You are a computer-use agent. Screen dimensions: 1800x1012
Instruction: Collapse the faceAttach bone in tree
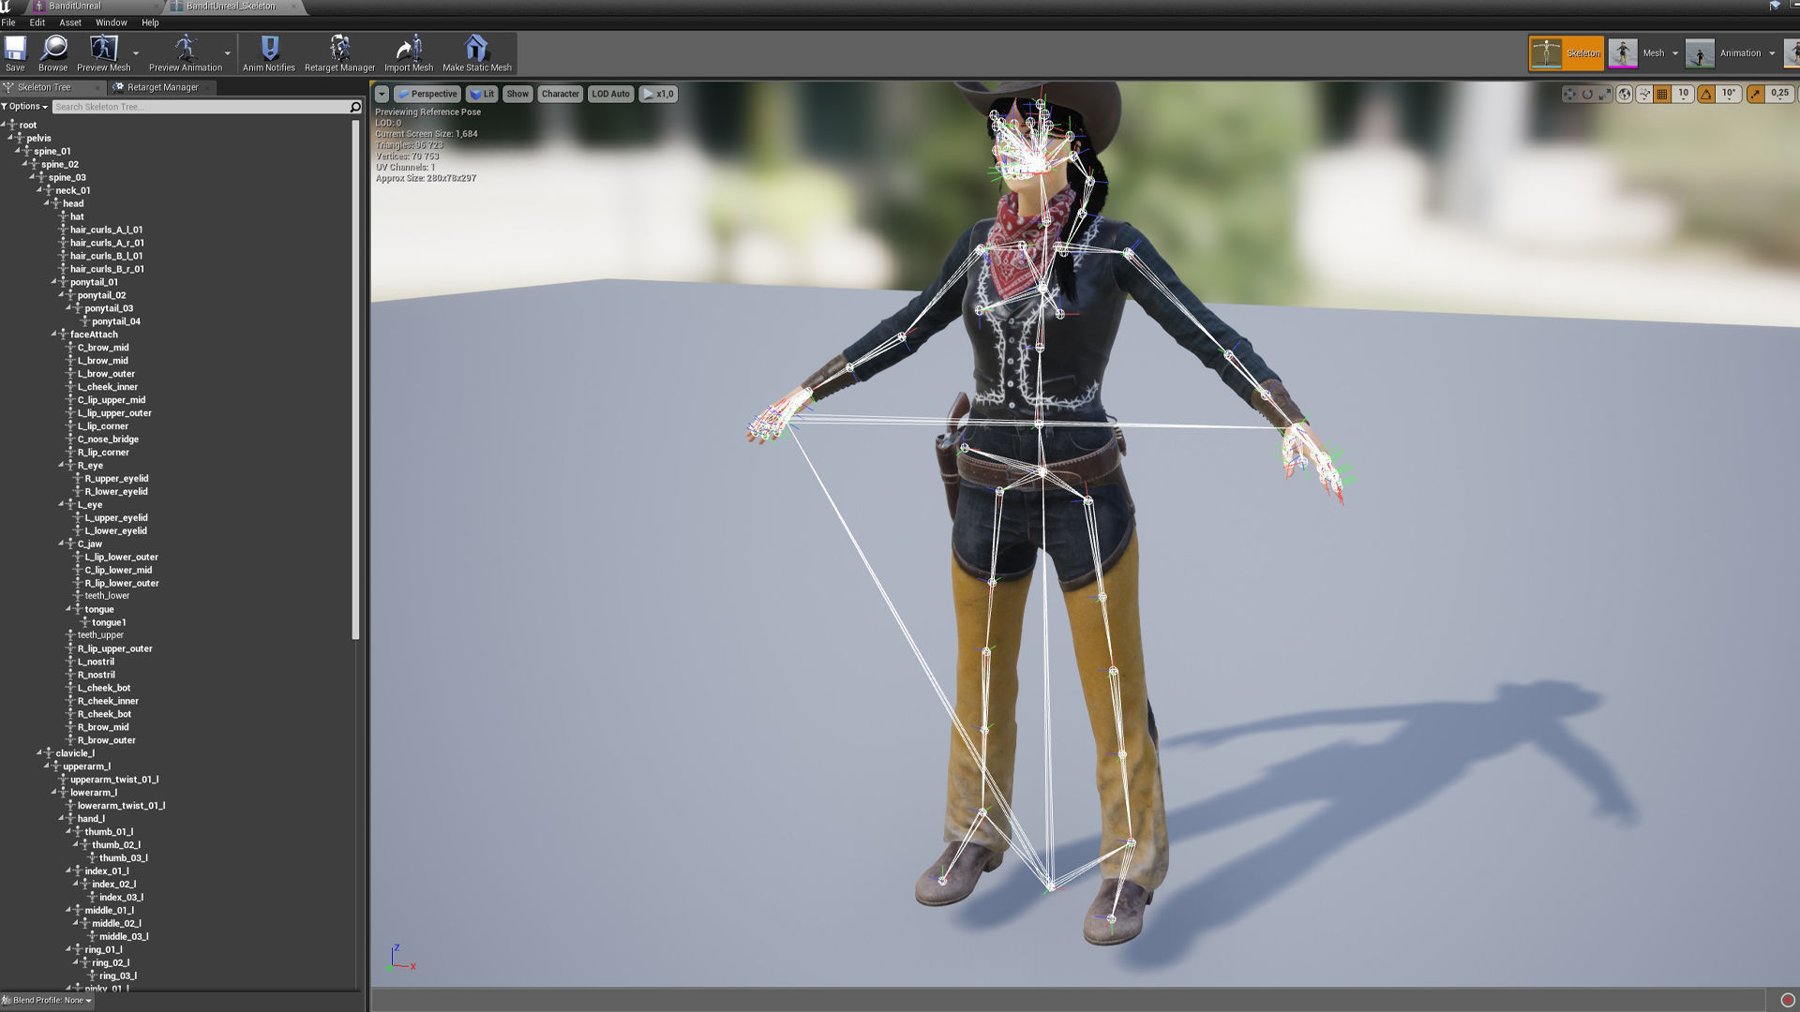point(55,335)
